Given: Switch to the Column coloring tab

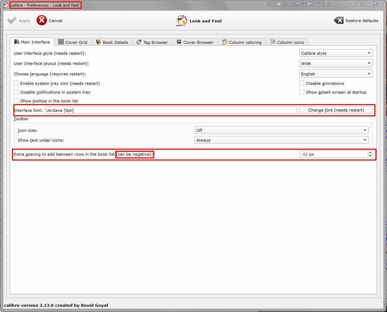Looking at the screenshot, I should coord(242,42).
